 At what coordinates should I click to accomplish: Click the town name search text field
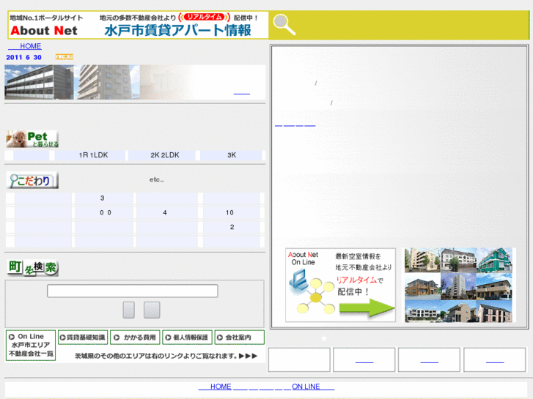tap(133, 291)
